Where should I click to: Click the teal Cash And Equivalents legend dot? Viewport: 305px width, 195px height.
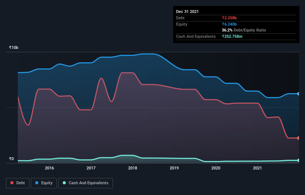point(64,183)
